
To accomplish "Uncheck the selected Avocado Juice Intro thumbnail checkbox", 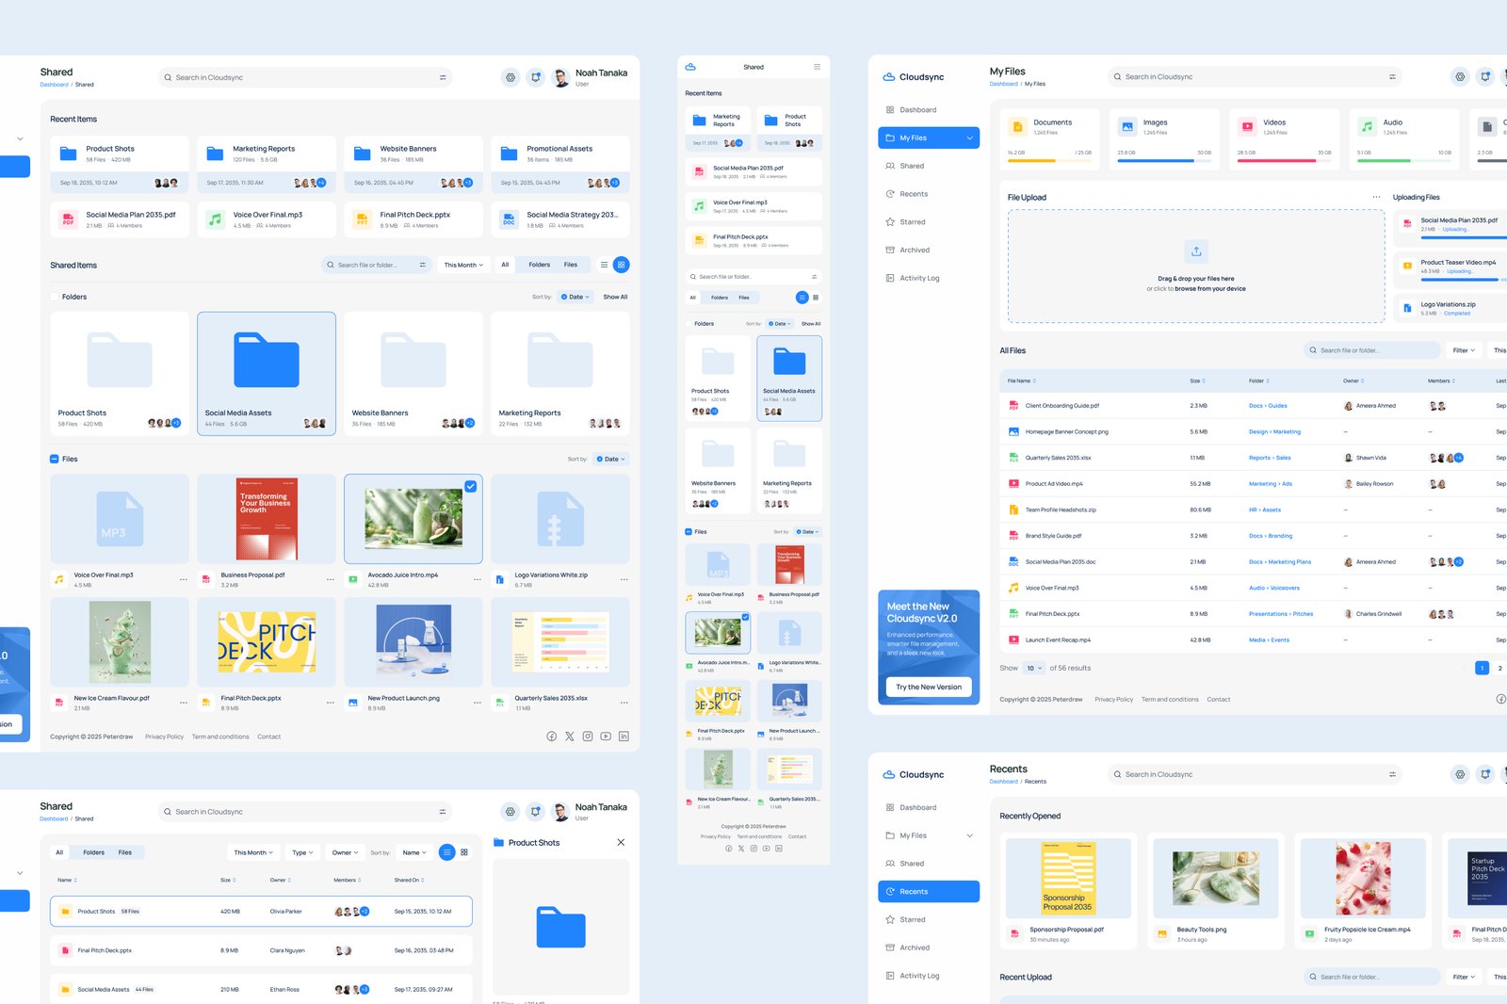I will pyautogui.click(x=470, y=487).
